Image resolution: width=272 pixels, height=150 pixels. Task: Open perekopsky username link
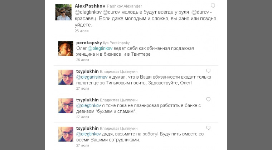[x=89, y=43]
